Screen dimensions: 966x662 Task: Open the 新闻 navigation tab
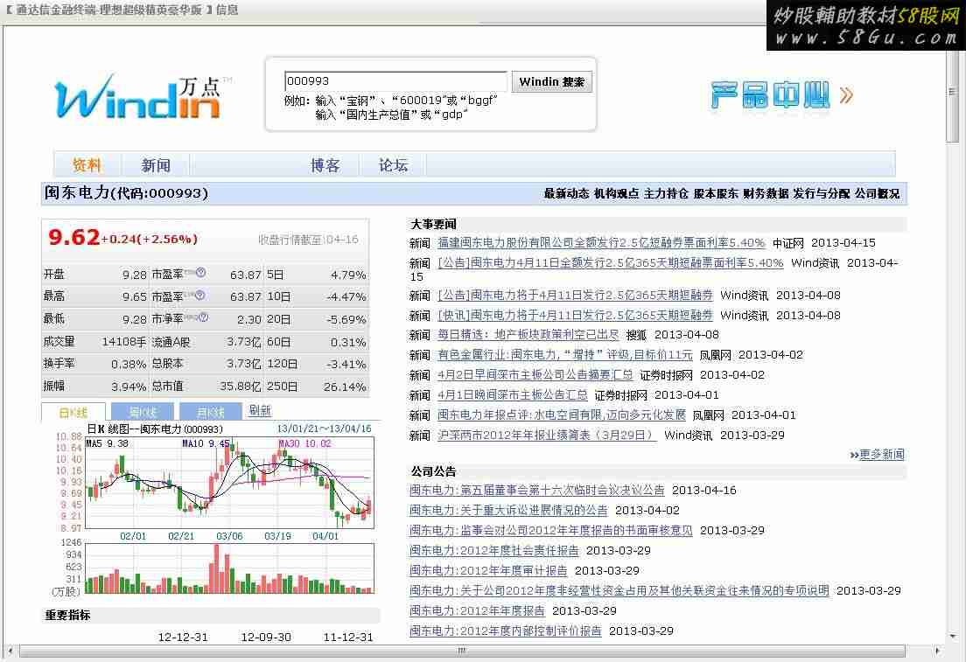coord(156,165)
